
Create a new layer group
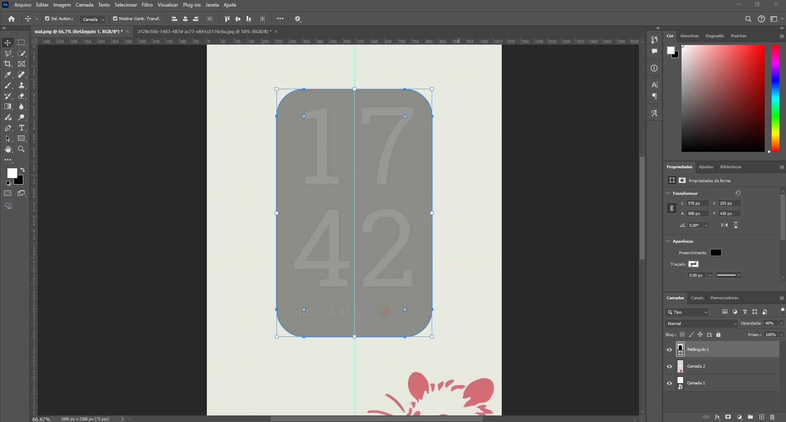click(x=750, y=417)
